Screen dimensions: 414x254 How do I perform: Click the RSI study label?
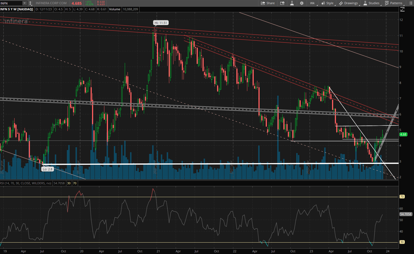coord(26,183)
